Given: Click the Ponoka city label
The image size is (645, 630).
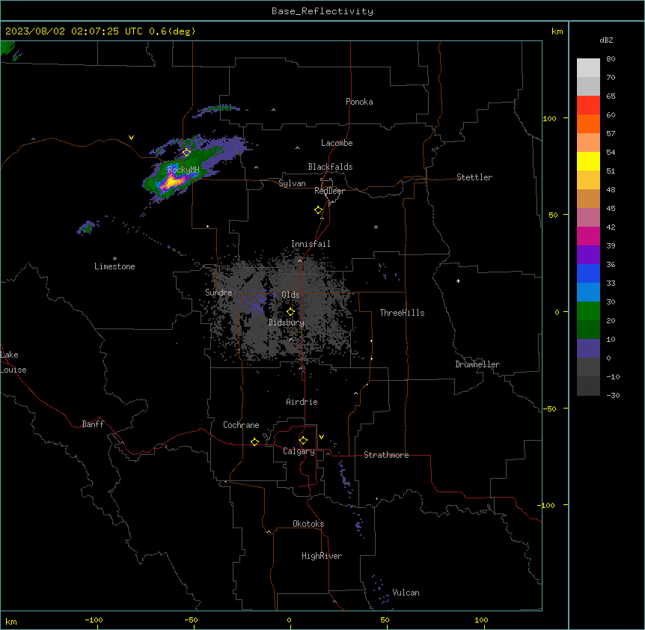Looking at the screenshot, I should [359, 102].
